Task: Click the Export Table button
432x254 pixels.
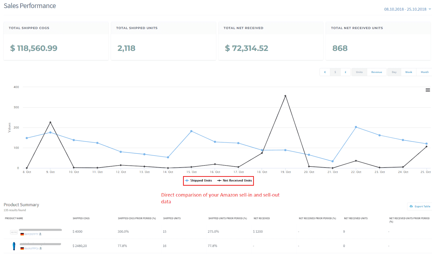Action: coord(420,206)
